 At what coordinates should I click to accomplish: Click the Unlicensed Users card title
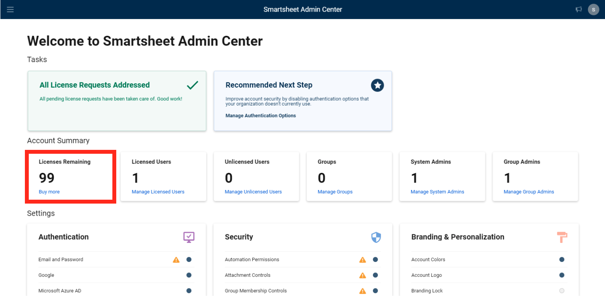tap(247, 162)
